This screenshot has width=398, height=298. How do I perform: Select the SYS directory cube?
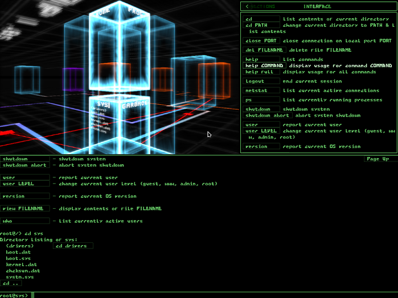tap(104, 125)
